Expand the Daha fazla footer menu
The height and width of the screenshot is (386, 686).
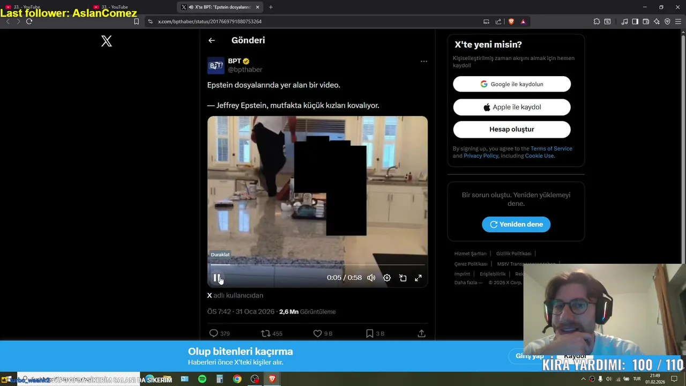click(x=468, y=283)
